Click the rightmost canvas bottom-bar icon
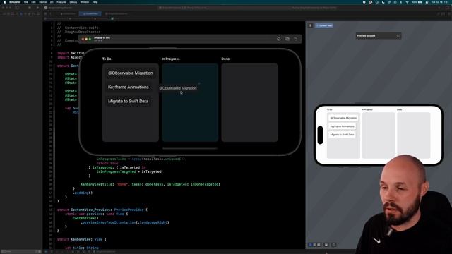Screen dimensions: 452x254 click(333, 245)
